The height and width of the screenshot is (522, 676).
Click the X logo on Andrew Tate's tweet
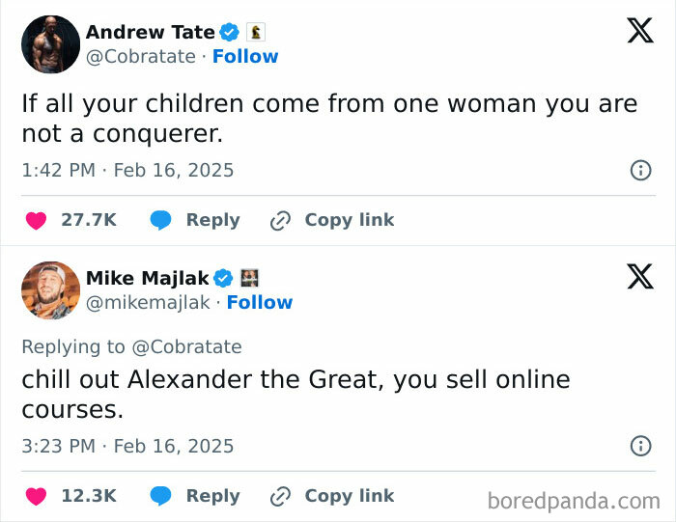point(640,31)
